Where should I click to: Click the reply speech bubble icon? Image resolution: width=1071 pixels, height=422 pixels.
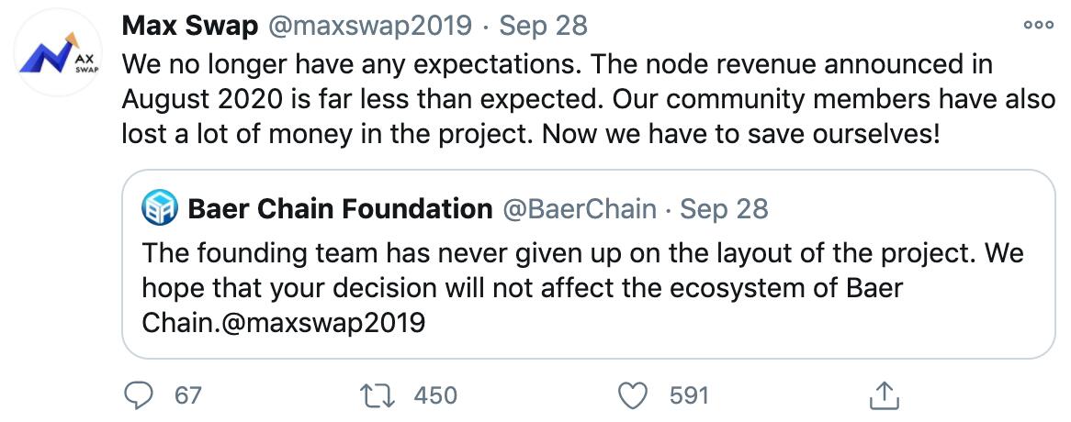pyautogui.click(x=139, y=395)
